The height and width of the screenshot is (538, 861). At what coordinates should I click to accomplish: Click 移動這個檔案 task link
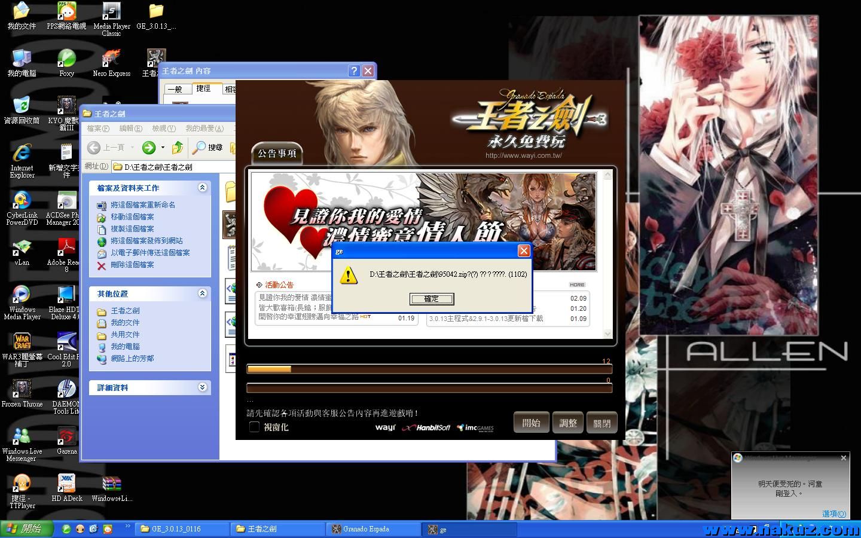click(x=132, y=216)
